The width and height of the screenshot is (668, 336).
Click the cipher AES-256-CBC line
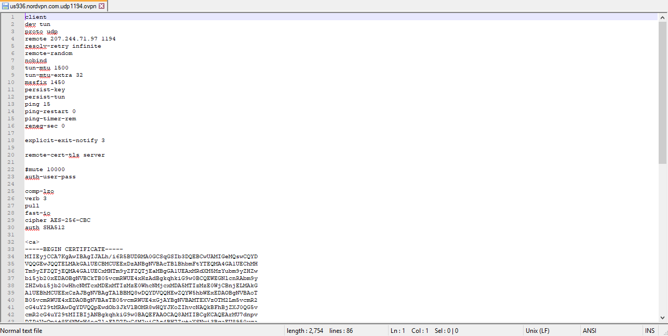pyautogui.click(x=57, y=220)
